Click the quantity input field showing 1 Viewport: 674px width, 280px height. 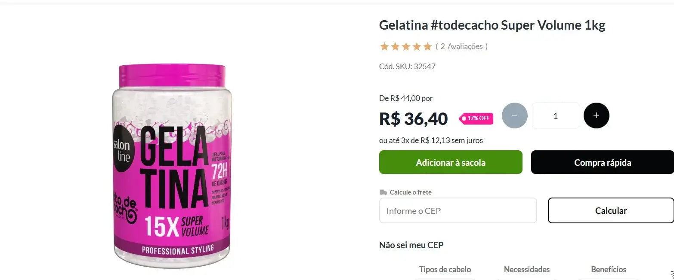click(555, 116)
